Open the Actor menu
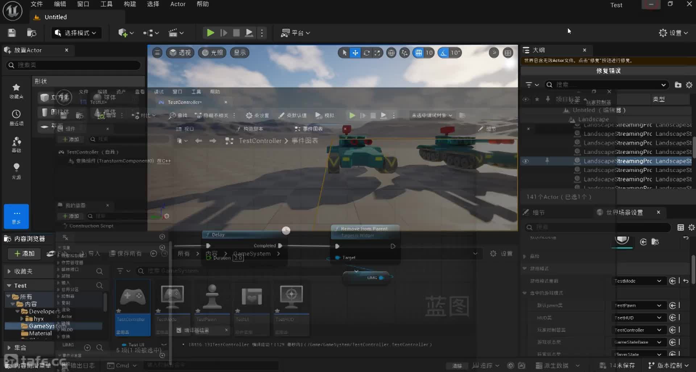 178,4
